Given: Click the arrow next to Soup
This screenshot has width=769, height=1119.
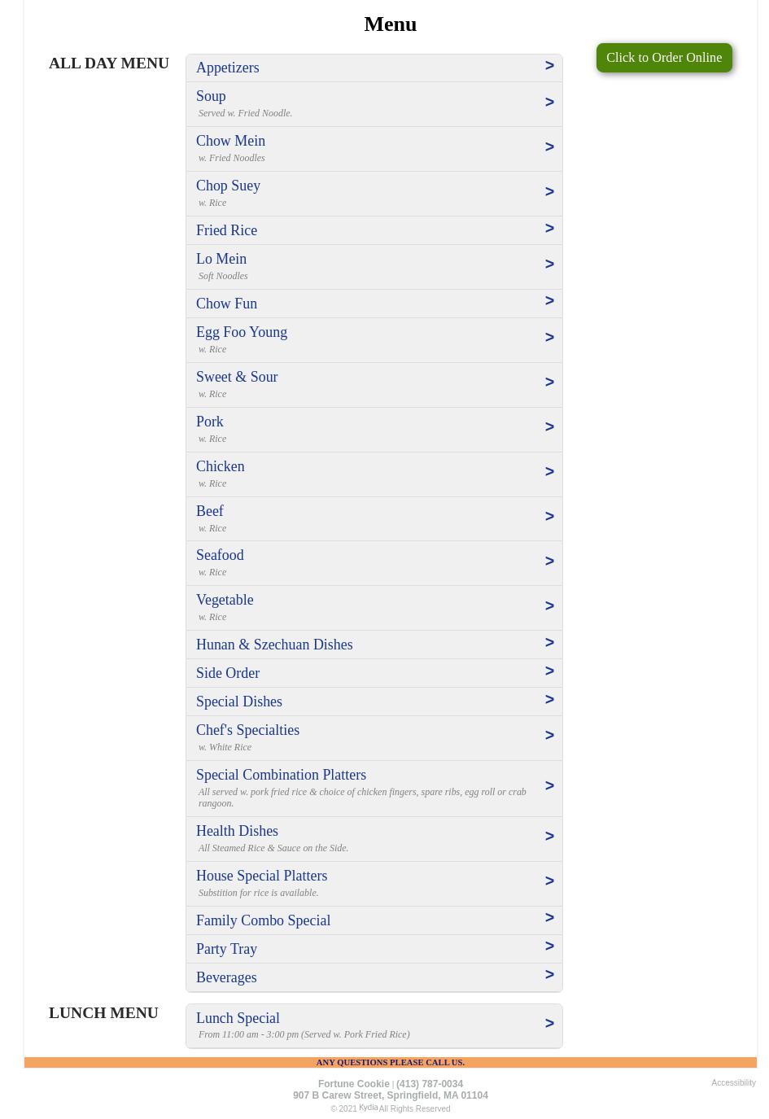Looking at the screenshot, I should [549, 103].
